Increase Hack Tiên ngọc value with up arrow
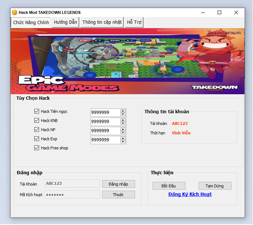 (x=123, y=111)
